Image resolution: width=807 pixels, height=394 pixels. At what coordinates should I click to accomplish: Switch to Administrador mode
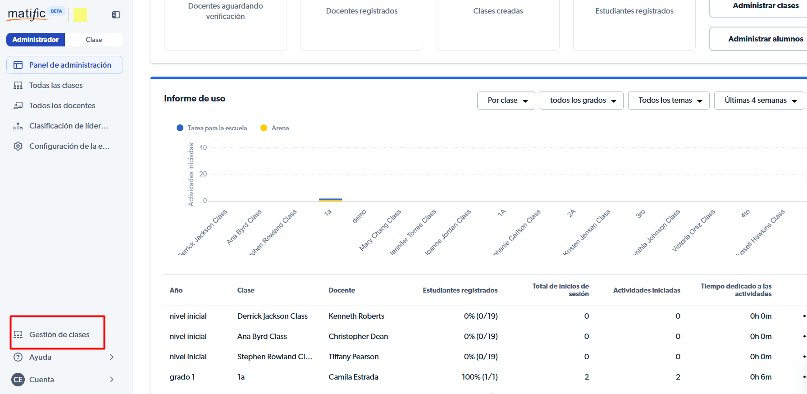click(x=36, y=40)
